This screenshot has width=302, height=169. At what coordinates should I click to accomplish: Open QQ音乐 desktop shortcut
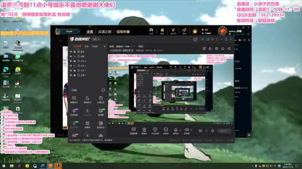click(18, 71)
